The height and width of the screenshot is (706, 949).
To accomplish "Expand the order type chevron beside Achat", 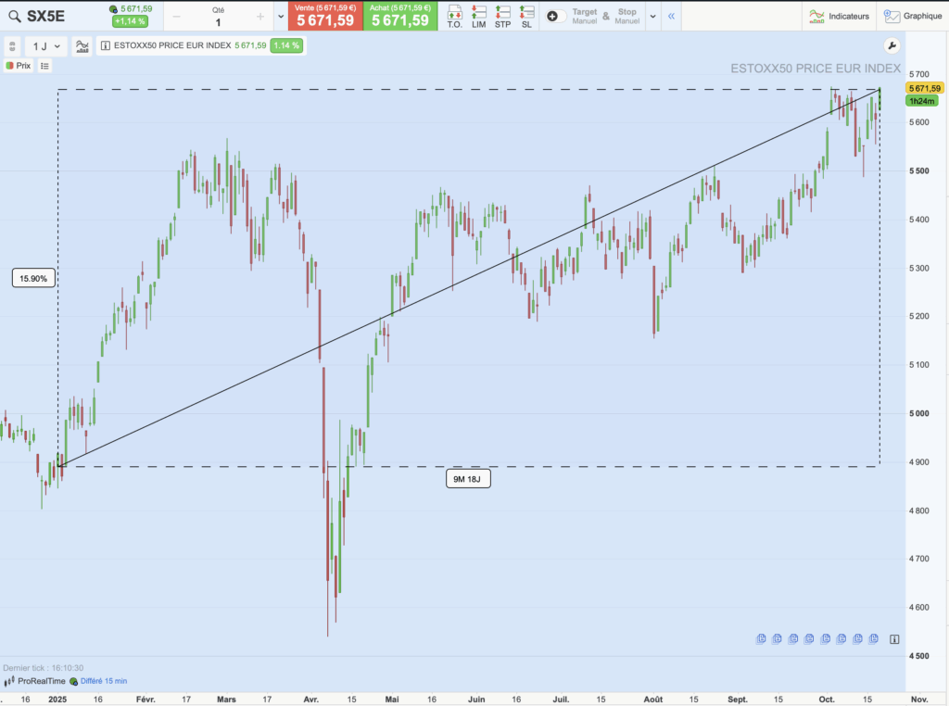I will (x=281, y=16).
